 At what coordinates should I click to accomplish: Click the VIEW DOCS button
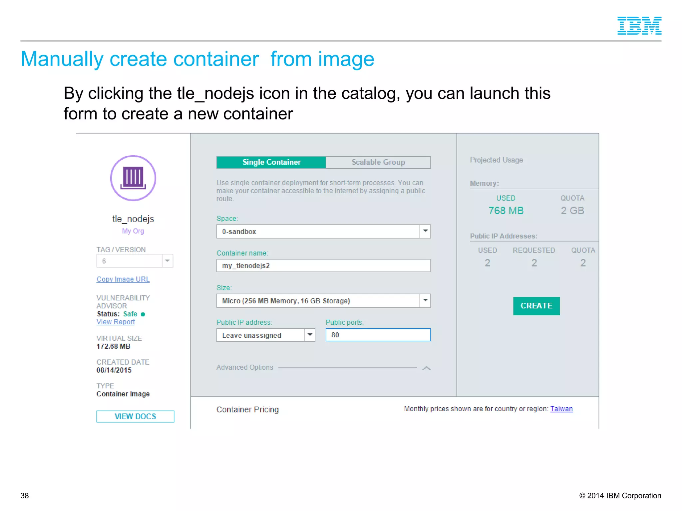pyautogui.click(x=135, y=416)
